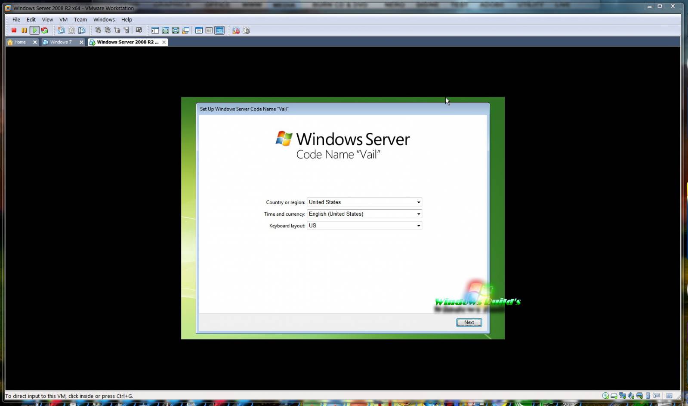The width and height of the screenshot is (688, 406).
Task: Click the green Power On play icon
Action: pyautogui.click(x=34, y=31)
